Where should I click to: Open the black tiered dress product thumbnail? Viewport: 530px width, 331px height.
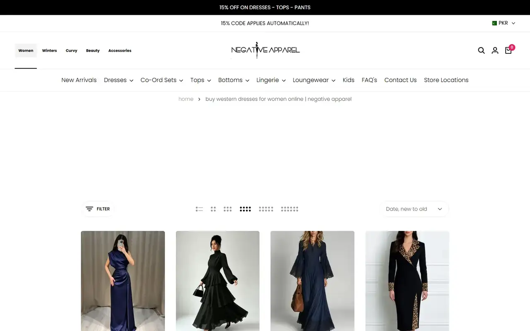click(x=218, y=281)
